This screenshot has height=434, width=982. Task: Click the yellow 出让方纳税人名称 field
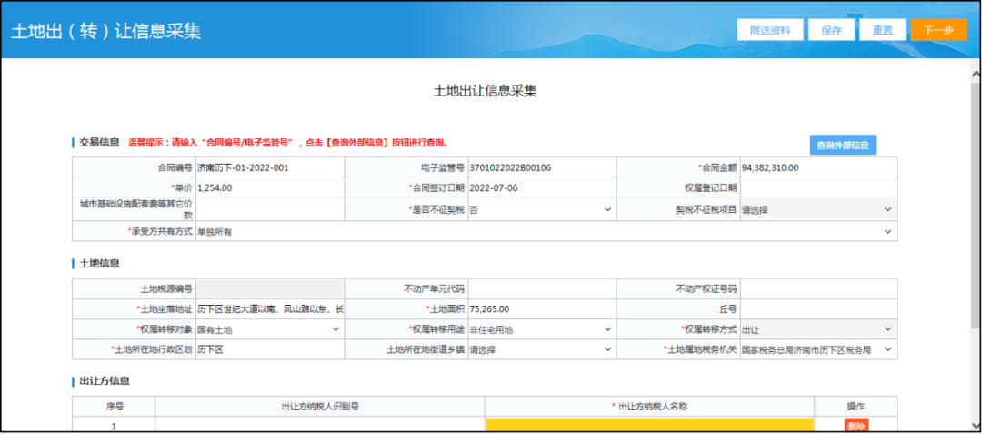point(649,425)
